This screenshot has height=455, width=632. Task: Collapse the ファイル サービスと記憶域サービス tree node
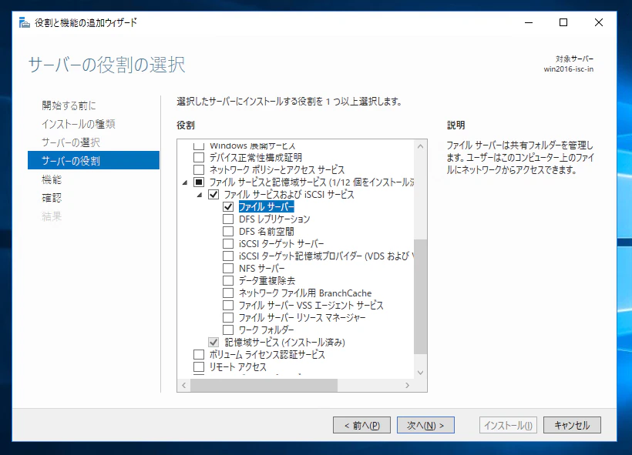tap(185, 182)
